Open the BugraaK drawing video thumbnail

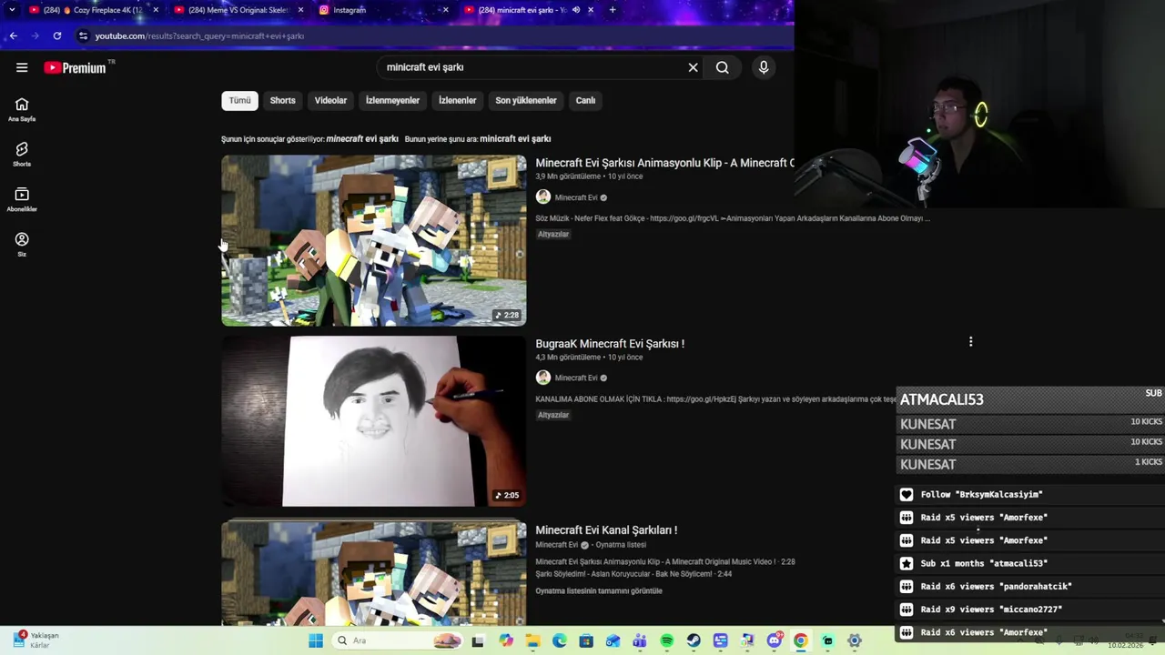[373, 421]
